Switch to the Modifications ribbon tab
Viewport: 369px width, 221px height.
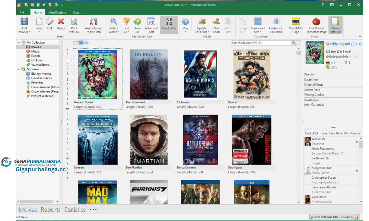[x=58, y=13]
